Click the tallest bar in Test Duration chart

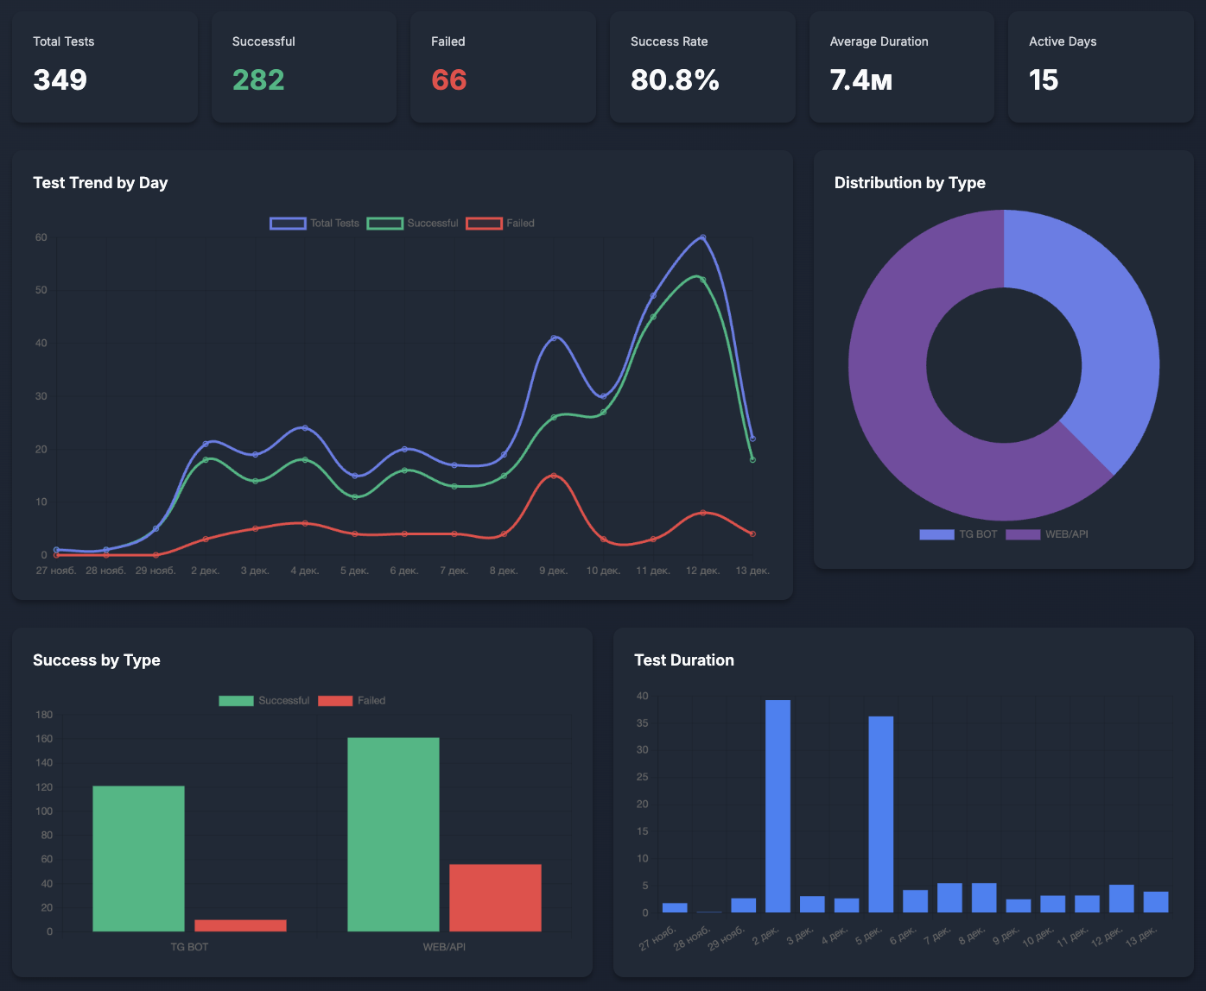point(778,803)
